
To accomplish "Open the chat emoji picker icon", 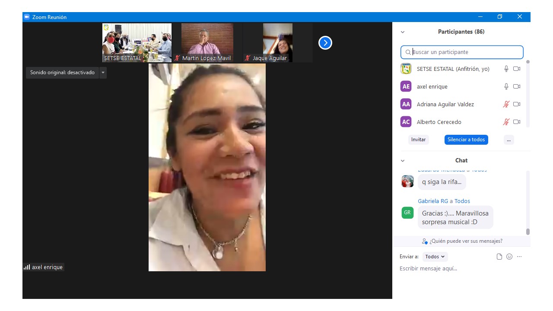I will [509, 257].
